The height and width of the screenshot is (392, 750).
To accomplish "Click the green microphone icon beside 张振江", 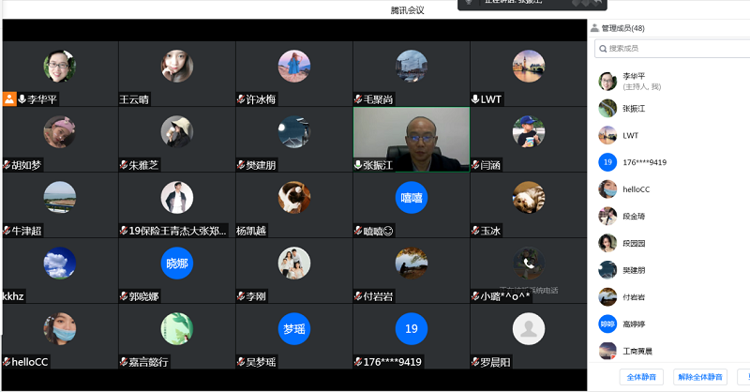I will (358, 164).
